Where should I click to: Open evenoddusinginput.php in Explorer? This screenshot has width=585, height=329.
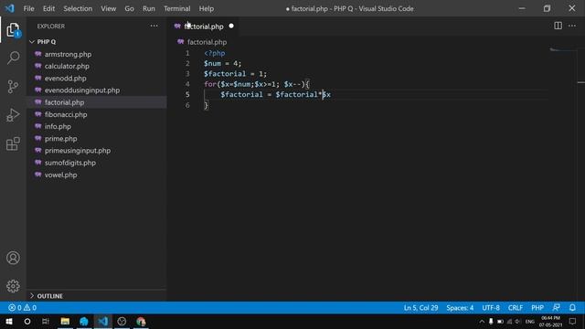[82, 90]
